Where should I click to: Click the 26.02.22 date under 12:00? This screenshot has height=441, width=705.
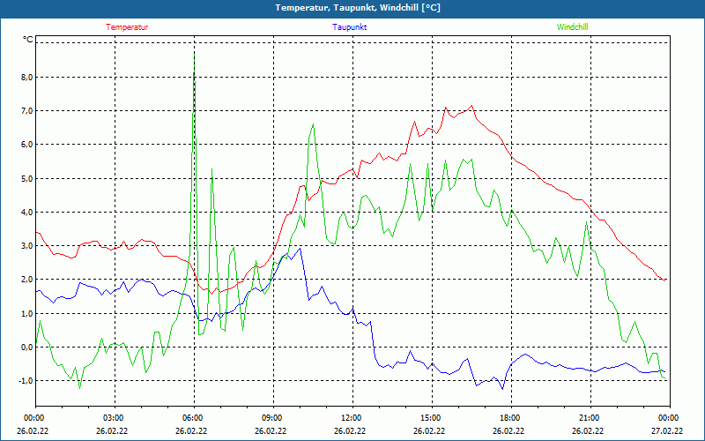350,431
